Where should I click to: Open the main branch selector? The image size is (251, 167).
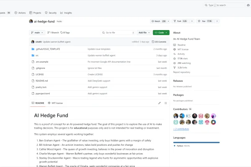[x=37, y=33]
